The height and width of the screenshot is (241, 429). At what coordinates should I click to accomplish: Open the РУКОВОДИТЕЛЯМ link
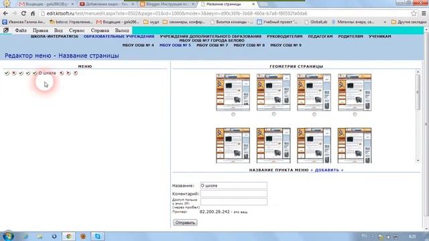click(284, 36)
